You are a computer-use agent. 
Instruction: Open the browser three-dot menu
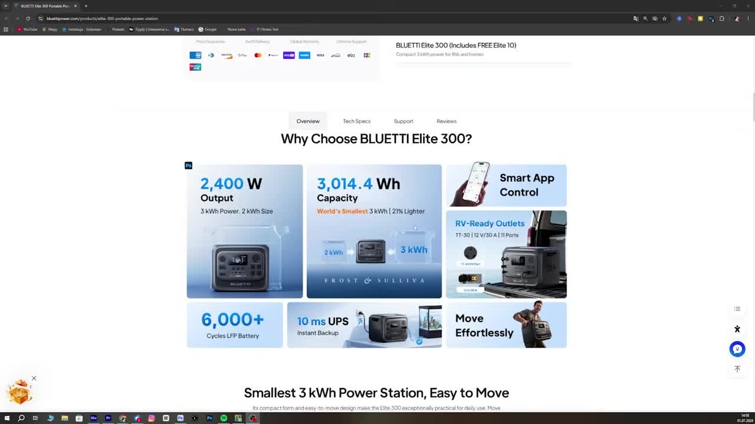tap(748, 18)
